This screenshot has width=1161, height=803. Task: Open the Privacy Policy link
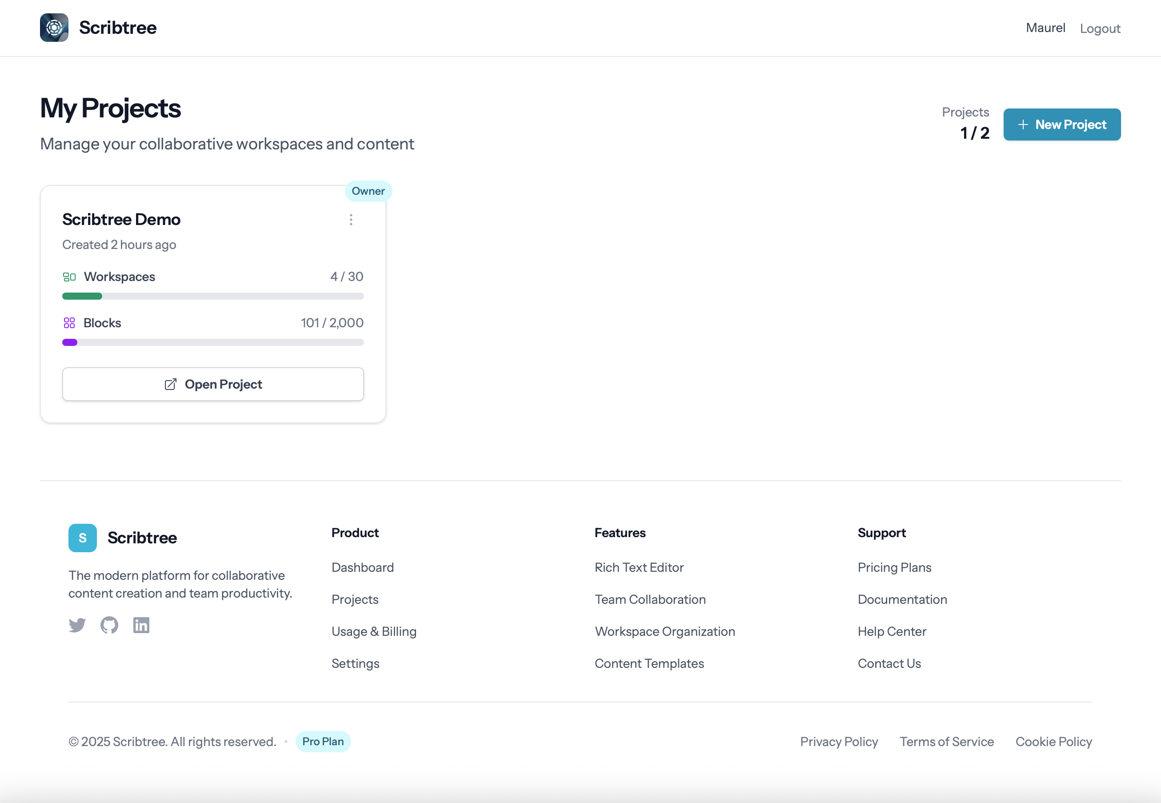(x=839, y=742)
